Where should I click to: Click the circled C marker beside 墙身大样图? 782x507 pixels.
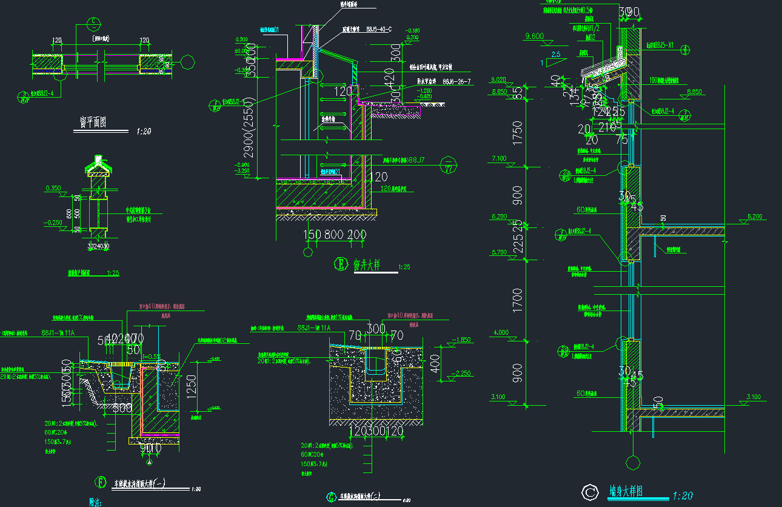point(588,492)
